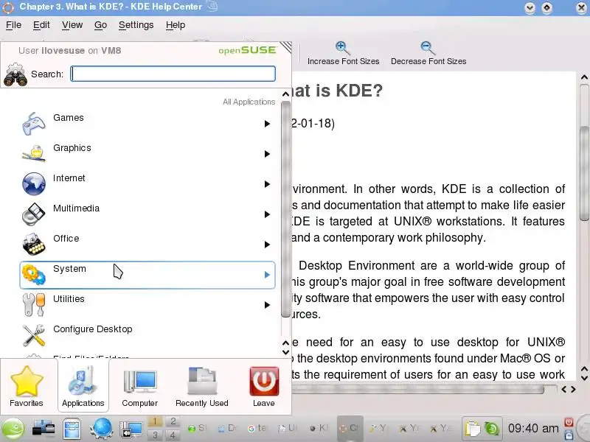This screenshot has height=442, width=590.
Task: Select the active KDE Help Center taskbar entry
Action: click(x=350, y=428)
